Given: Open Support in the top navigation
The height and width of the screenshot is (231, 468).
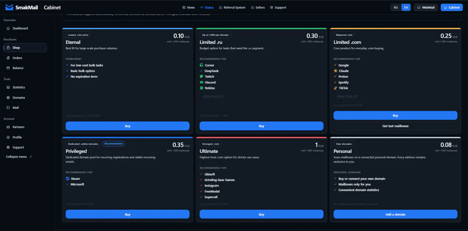Looking at the screenshot, I should tap(278, 7).
